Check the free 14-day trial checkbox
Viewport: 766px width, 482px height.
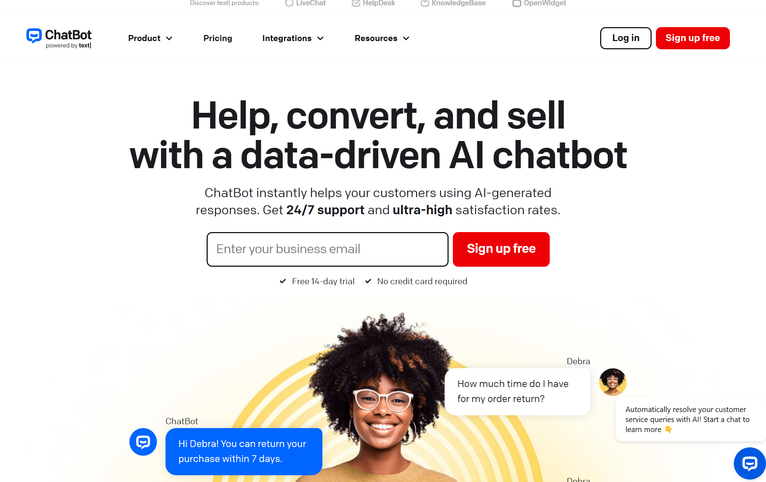coord(284,281)
